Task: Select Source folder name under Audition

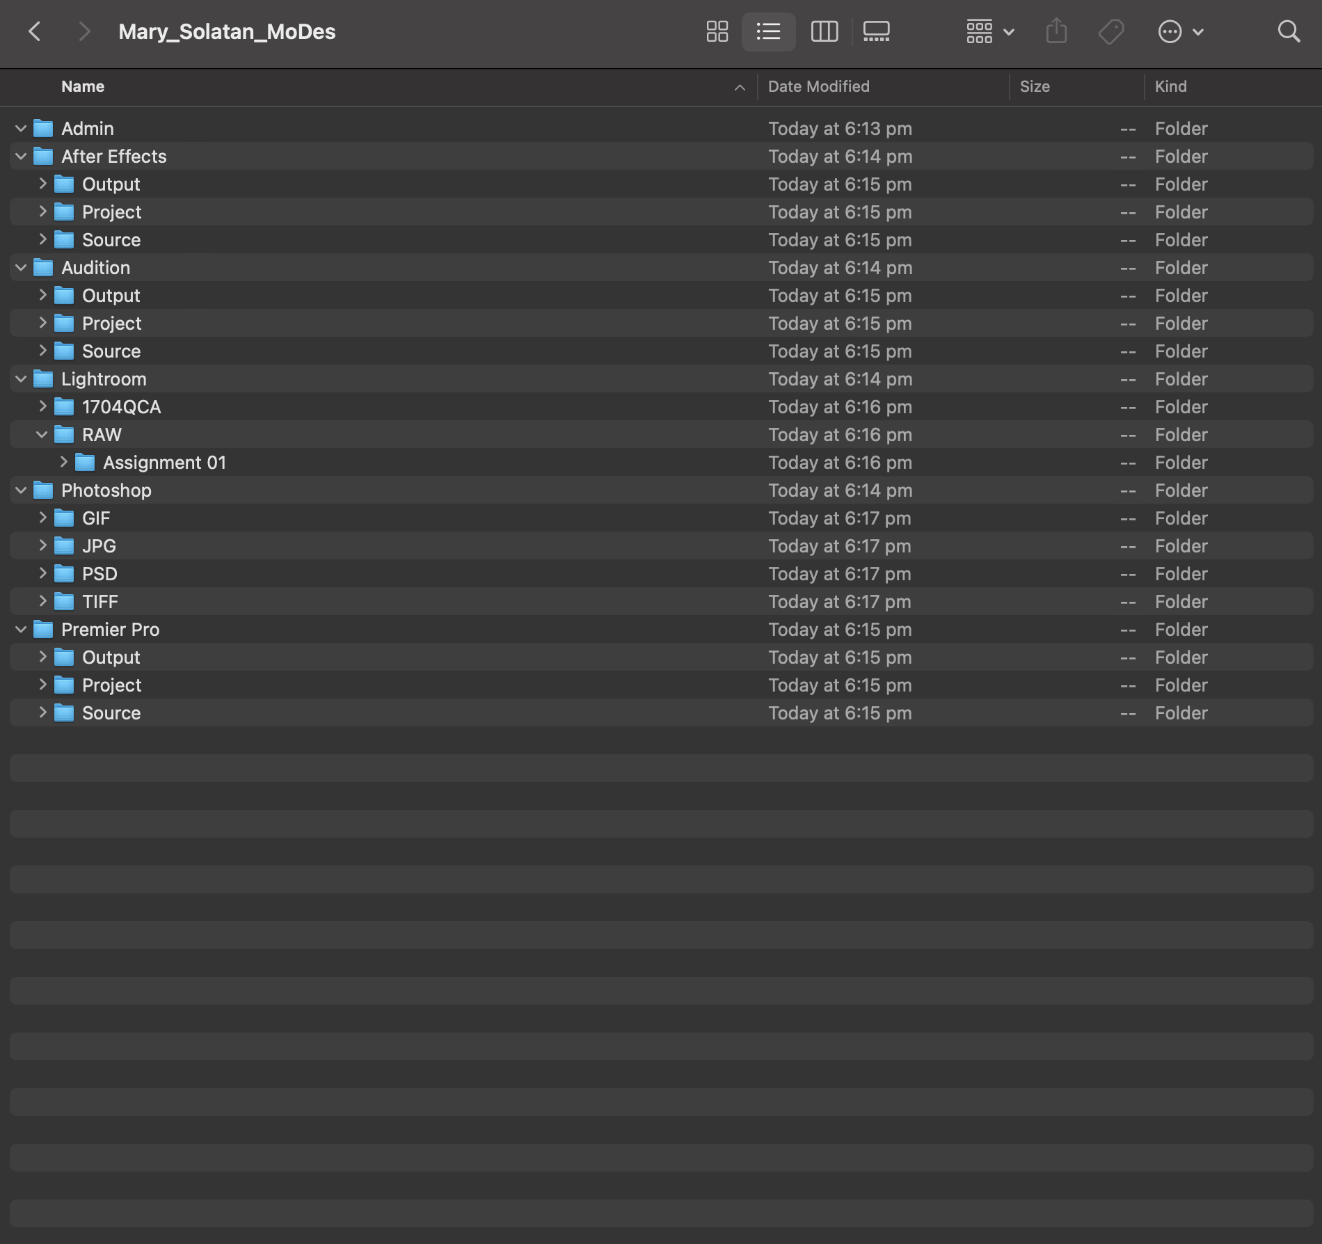Action: pos(111,351)
